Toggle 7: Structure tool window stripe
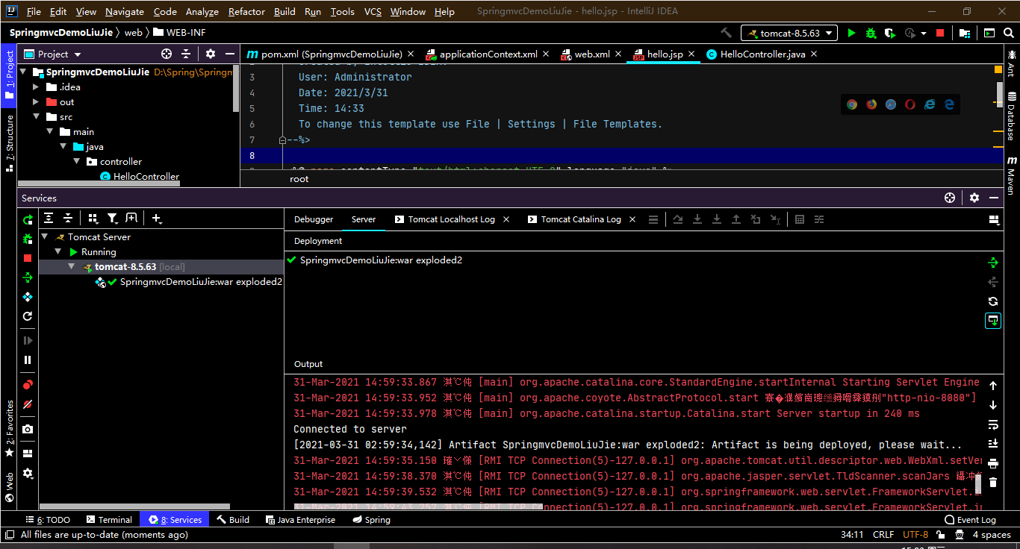The height and width of the screenshot is (549, 1020). click(9, 143)
